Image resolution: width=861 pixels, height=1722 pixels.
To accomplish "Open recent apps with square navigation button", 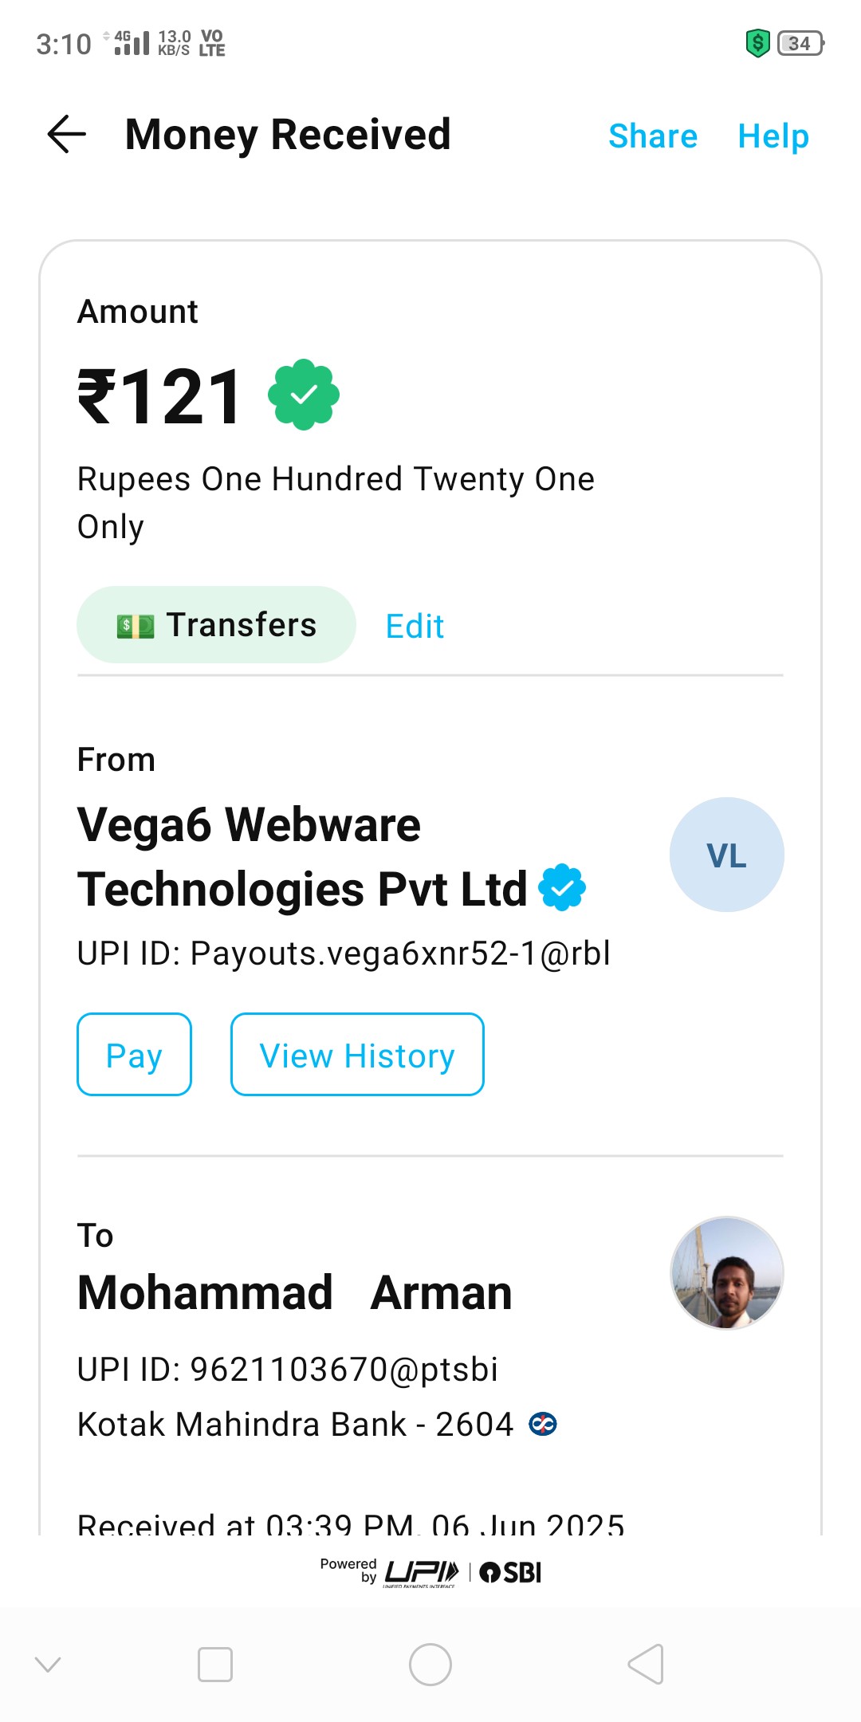I will [x=215, y=1665].
